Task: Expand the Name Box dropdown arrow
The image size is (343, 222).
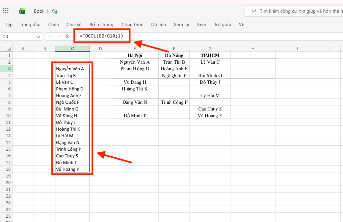Action: click(x=38, y=36)
